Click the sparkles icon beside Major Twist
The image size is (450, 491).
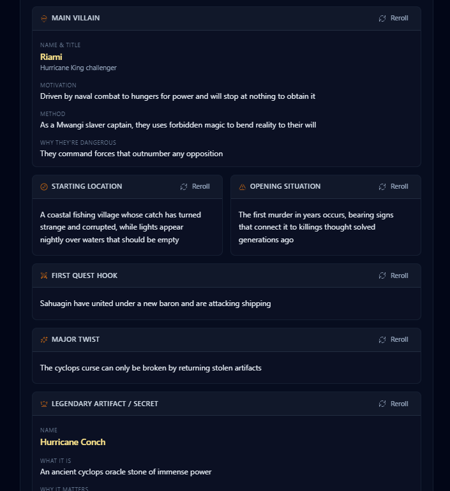pyautogui.click(x=44, y=340)
